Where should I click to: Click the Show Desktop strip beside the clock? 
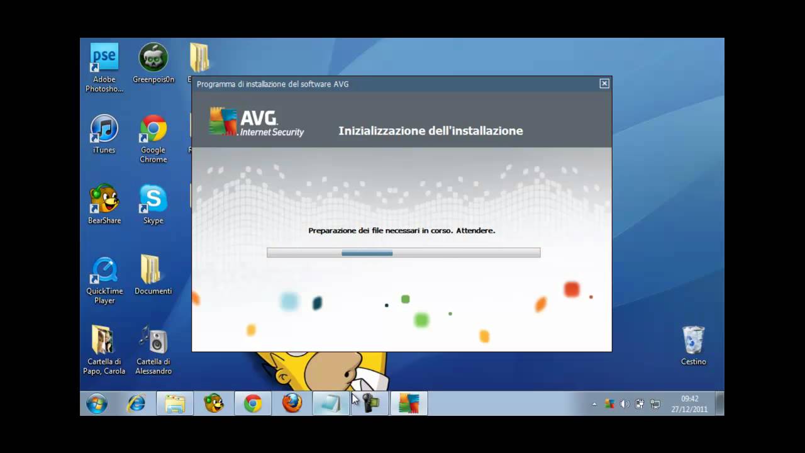pos(719,403)
